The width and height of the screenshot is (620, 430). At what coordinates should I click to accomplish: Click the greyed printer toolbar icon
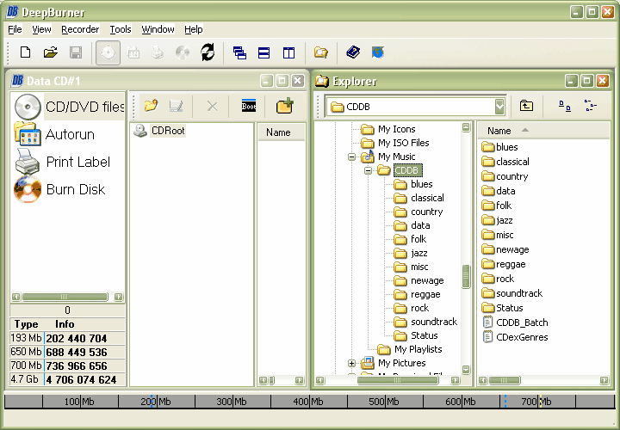pos(158,52)
